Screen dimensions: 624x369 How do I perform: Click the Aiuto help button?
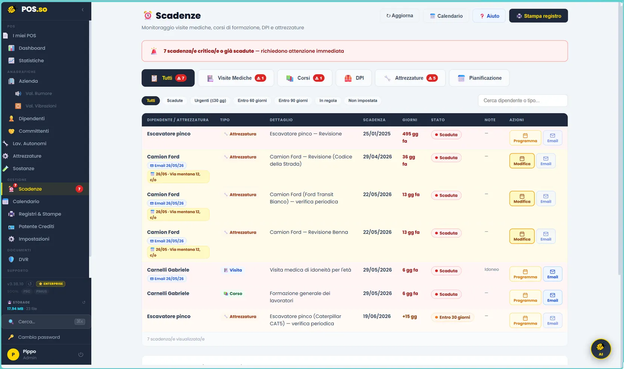pyautogui.click(x=489, y=16)
